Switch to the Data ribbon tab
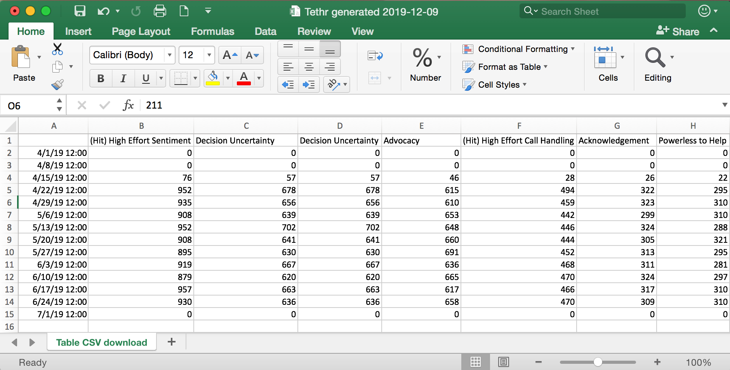The image size is (730, 370). click(x=265, y=31)
